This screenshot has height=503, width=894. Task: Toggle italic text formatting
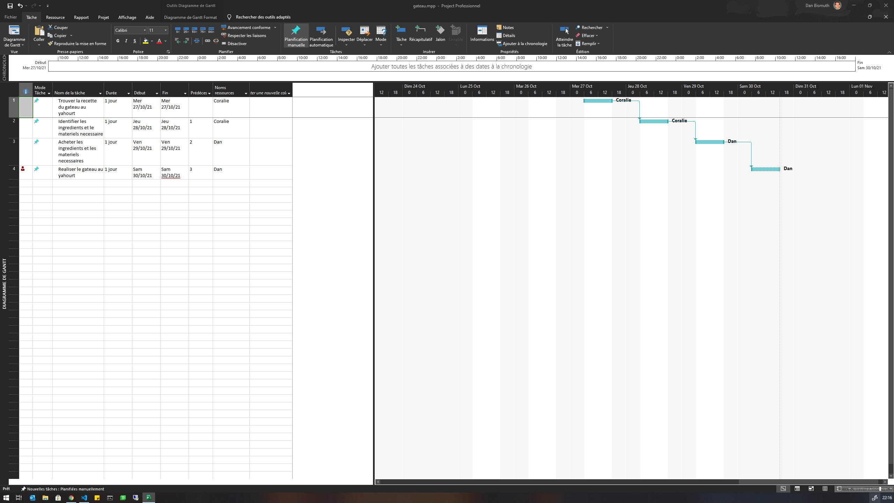point(126,41)
